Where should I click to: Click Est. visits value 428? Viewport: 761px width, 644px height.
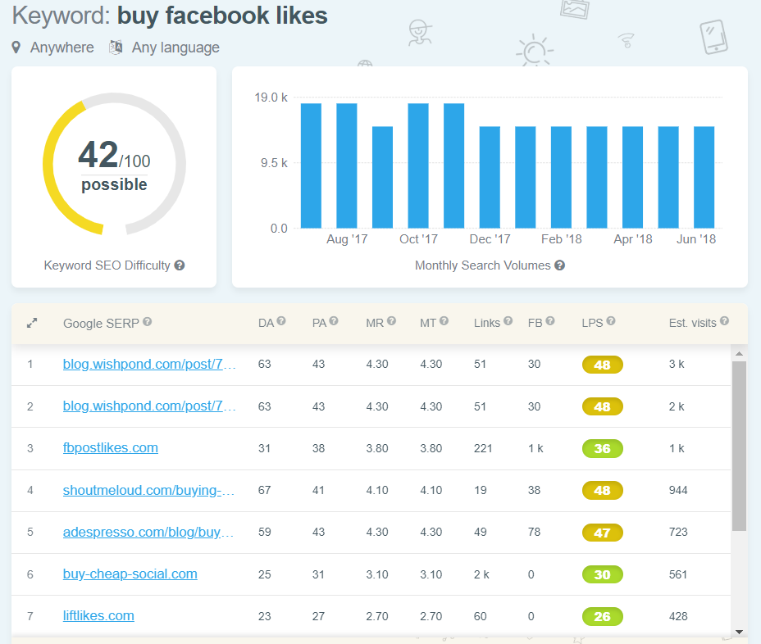click(678, 616)
